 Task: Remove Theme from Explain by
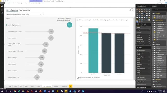pos(150,35)
